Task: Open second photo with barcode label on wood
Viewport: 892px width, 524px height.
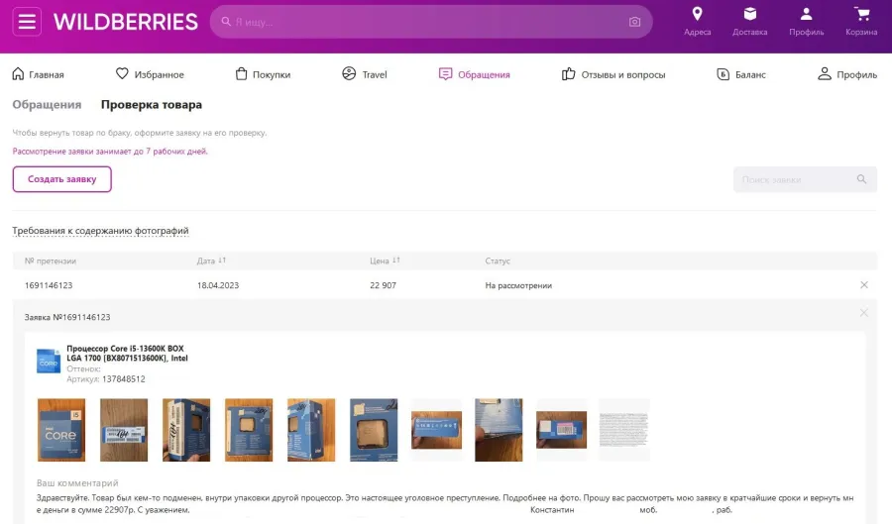Action: coord(124,430)
